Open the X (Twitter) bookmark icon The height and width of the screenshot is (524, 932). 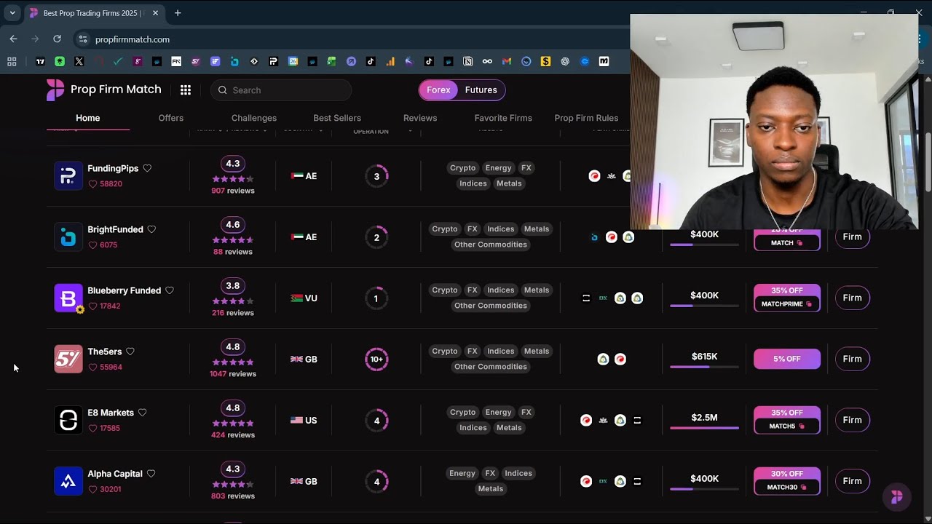(x=79, y=62)
